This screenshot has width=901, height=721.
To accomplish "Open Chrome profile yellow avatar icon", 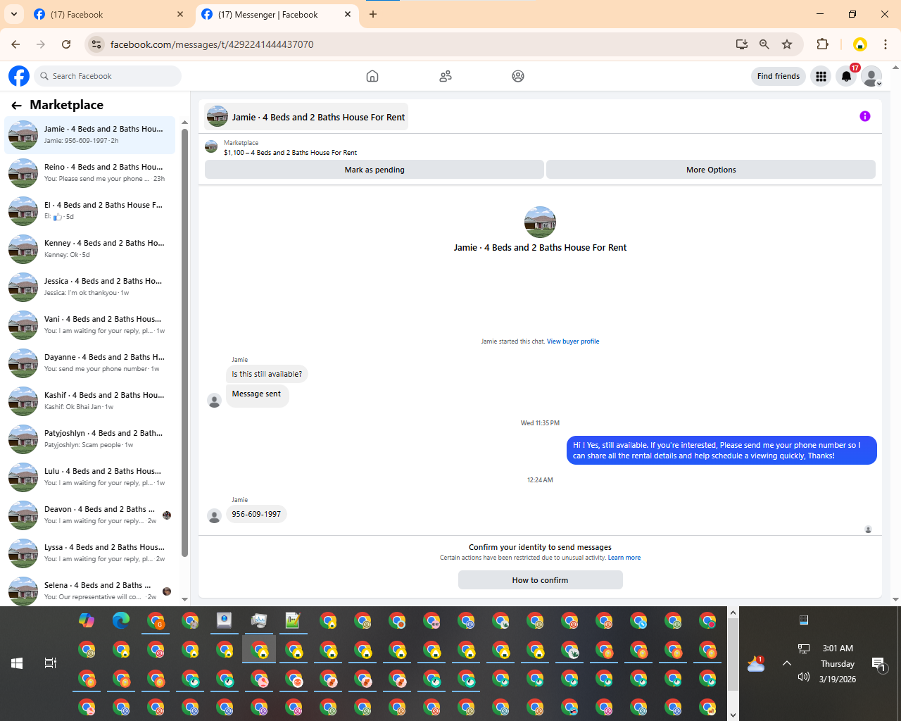I will click(x=859, y=44).
